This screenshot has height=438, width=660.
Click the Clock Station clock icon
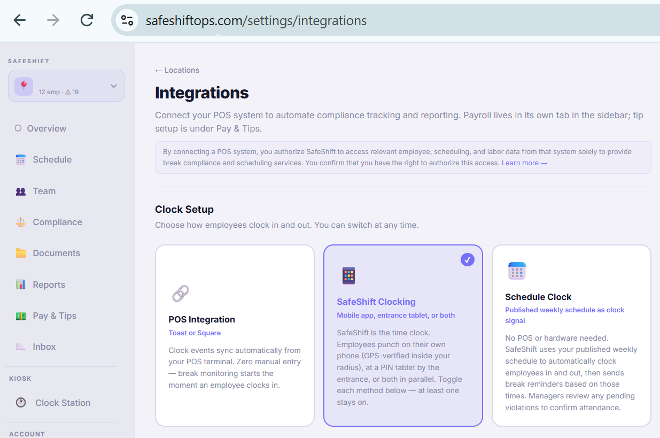pos(21,403)
